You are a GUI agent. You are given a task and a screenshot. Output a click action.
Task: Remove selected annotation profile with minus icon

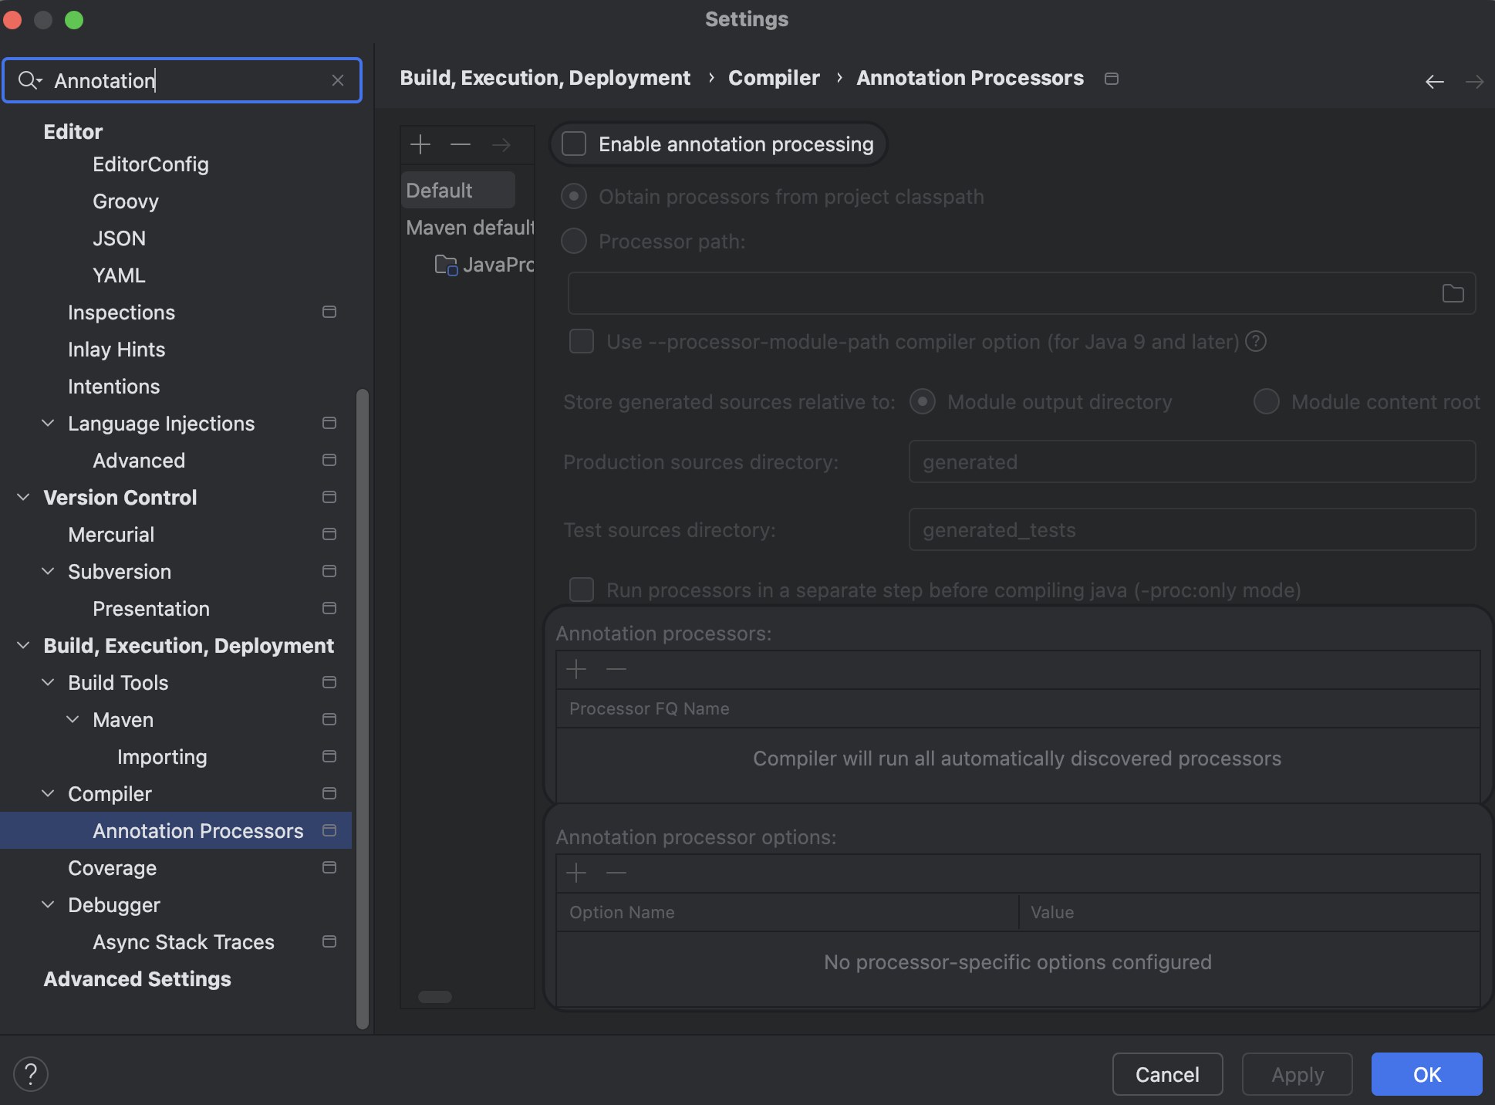[461, 144]
